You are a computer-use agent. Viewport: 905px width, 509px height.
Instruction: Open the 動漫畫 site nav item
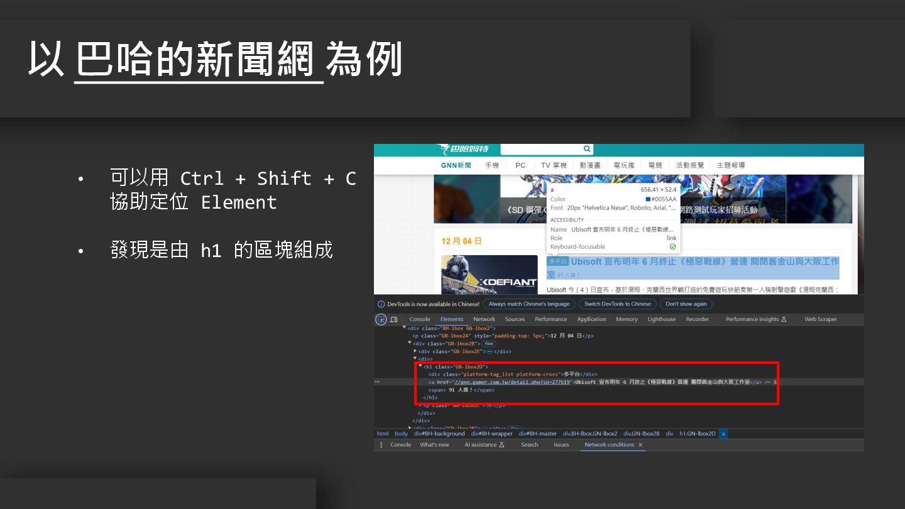590,165
